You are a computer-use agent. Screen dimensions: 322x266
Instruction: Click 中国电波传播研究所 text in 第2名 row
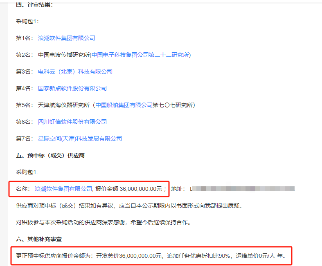click(x=64, y=55)
